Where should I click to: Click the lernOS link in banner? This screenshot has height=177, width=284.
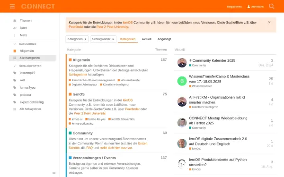click(x=128, y=22)
